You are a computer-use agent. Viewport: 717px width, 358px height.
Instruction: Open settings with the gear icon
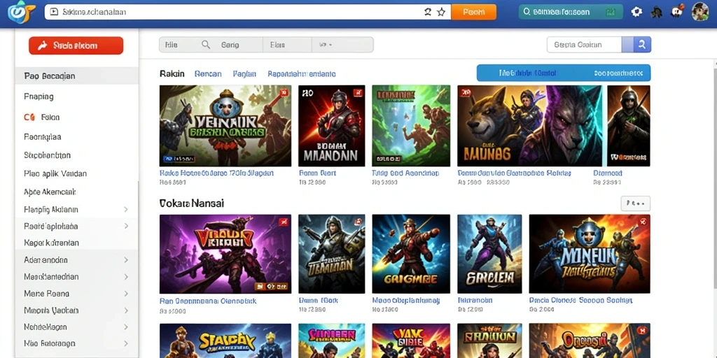pos(636,12)
